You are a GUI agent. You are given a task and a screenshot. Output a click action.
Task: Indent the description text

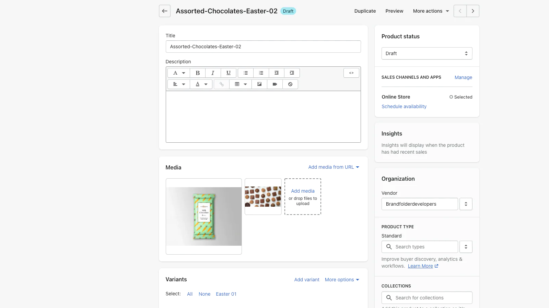point(292,73)
